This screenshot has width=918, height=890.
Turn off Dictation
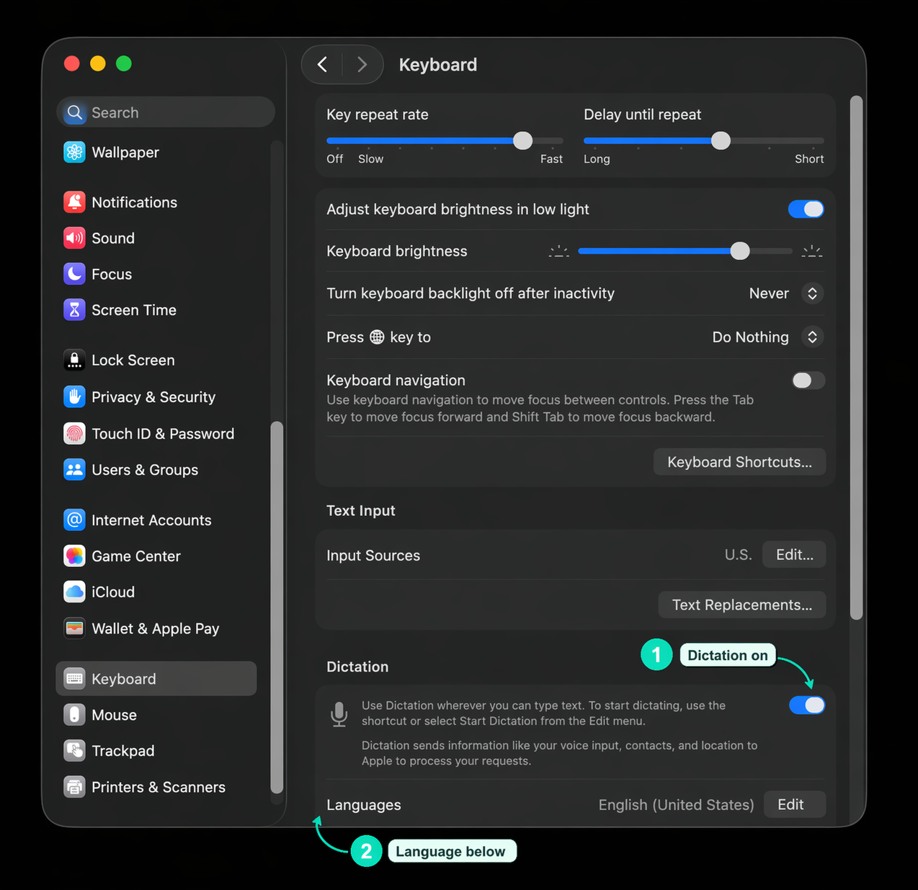[807, 705]
